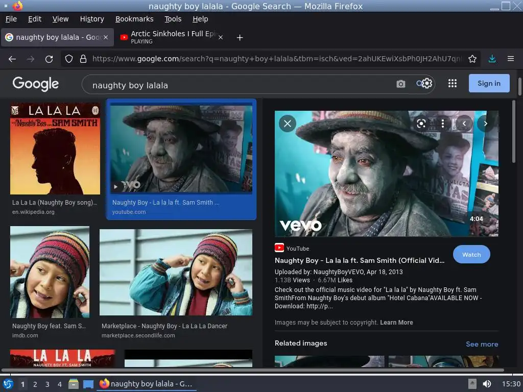Show next image in preview
The image size is (523, 392).
(485, 124)
